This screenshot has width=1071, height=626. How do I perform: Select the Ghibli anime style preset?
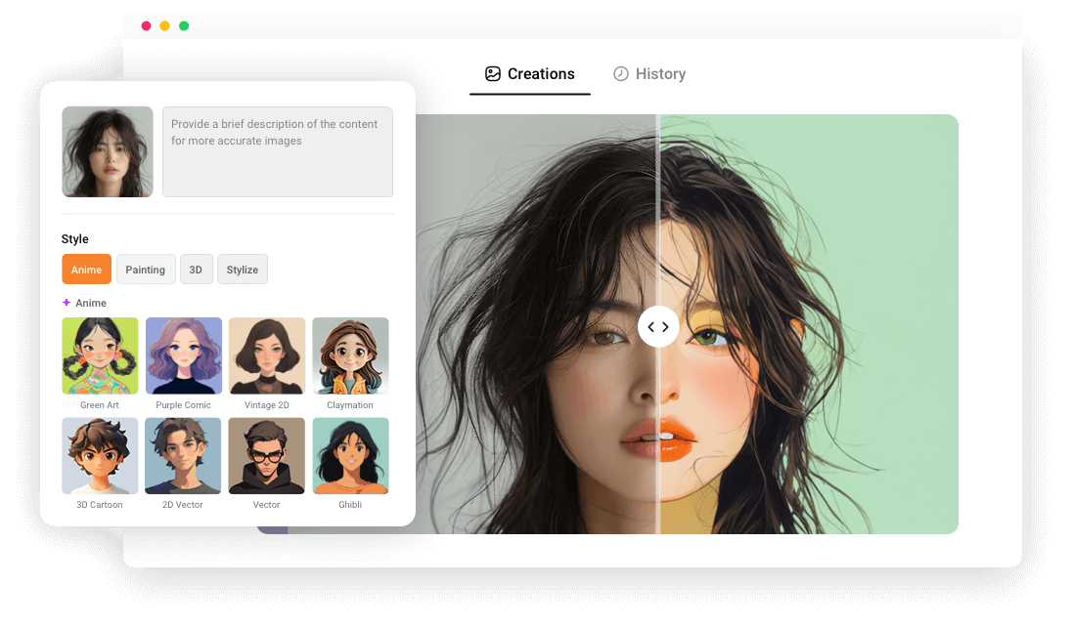click(x=350, y=455)
